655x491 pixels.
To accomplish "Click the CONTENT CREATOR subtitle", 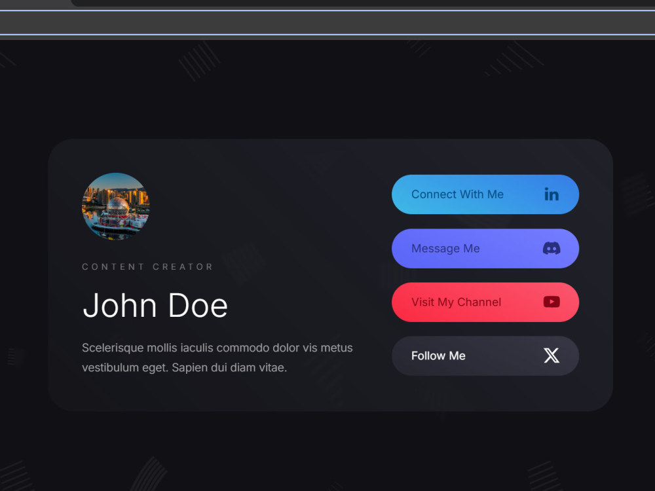I will click(147, 267).
